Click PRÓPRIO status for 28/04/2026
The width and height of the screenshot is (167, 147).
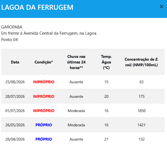point(44,139)
